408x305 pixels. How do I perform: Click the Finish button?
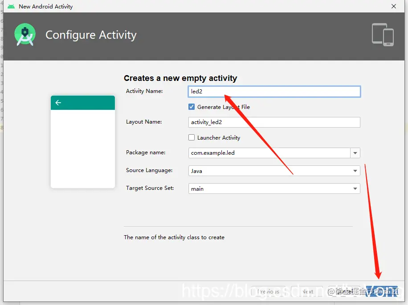[382, 292]
